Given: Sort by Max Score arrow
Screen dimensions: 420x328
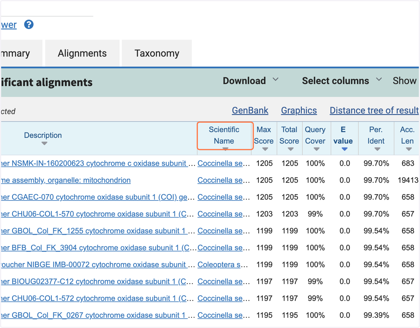Looking at the screenshot, I should pos(265,149).
